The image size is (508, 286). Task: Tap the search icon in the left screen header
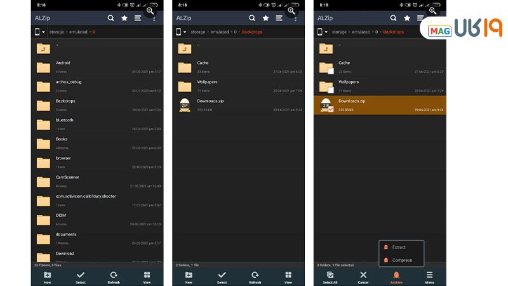pos(111,18)
